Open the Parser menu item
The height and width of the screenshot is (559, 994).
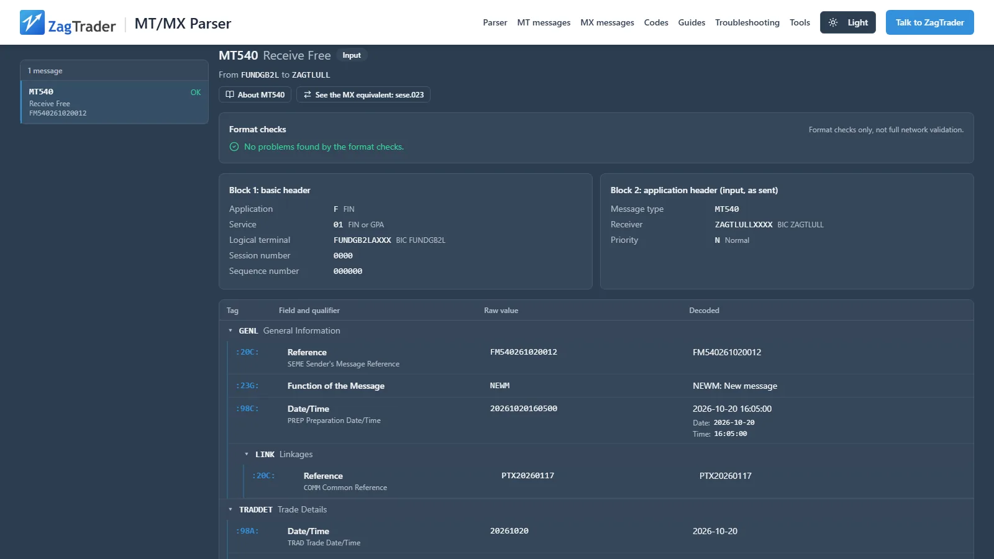pos(495,22)
